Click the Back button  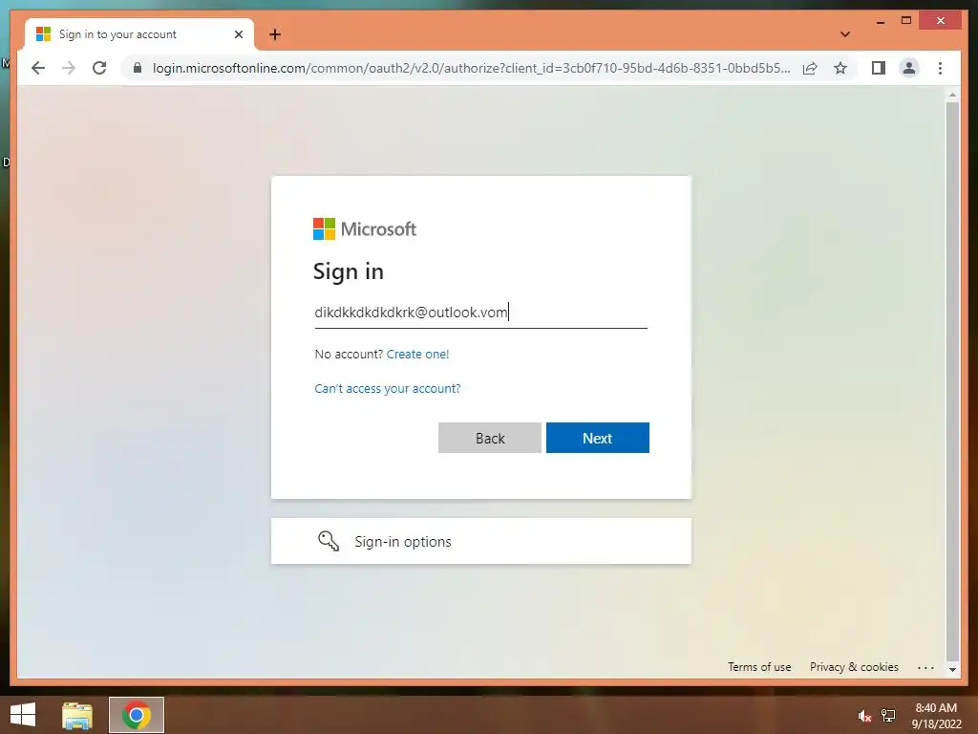pyautogui.click(x=490, y=438)
